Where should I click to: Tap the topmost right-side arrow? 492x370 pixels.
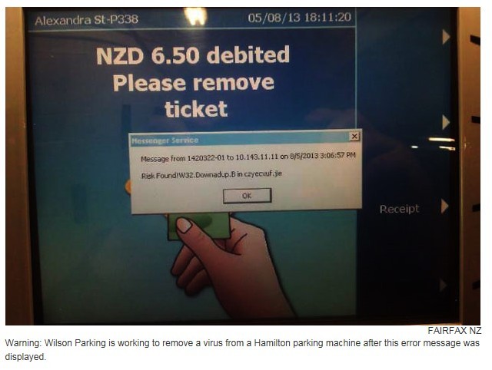(x=446, y=37)
